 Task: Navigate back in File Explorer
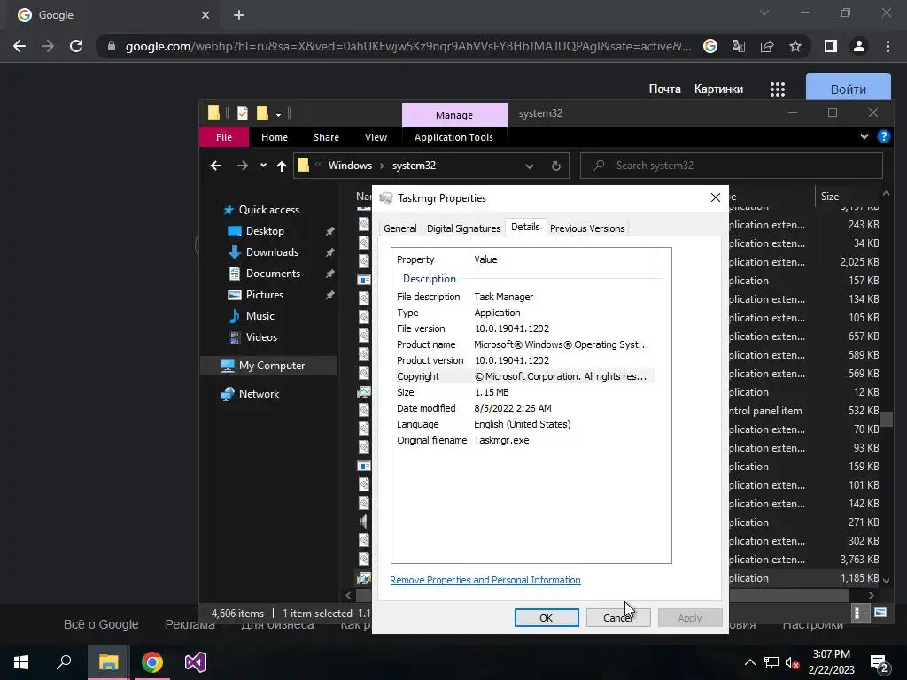point(216,166)
